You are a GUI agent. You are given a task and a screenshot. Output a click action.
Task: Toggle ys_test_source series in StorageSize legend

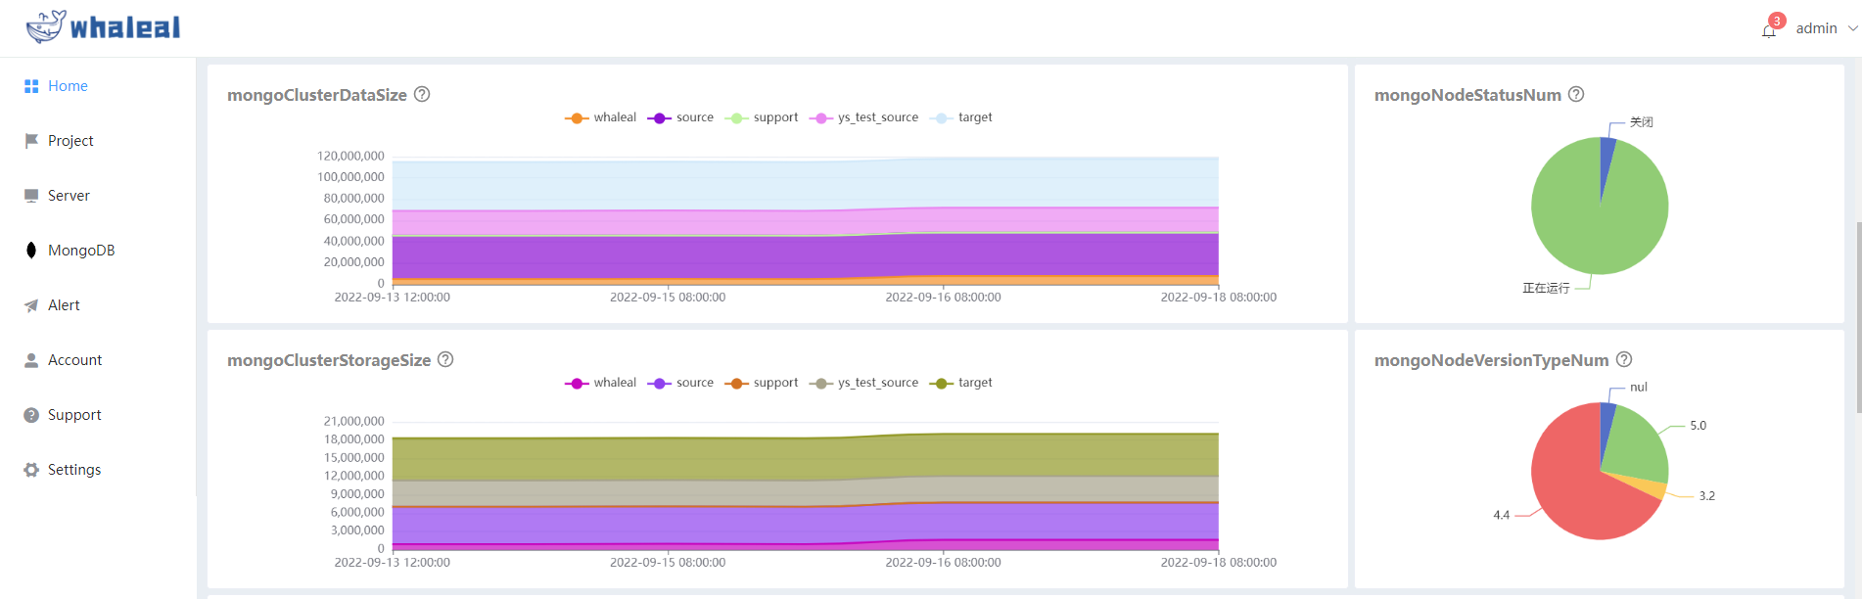tap(863, 383)
